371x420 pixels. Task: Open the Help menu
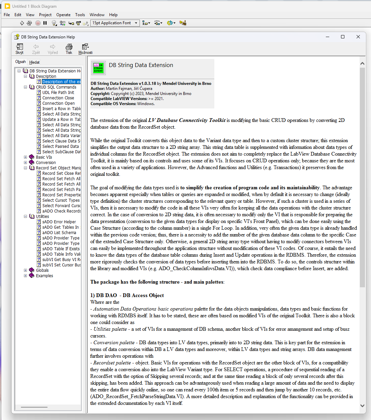[113, 14]
